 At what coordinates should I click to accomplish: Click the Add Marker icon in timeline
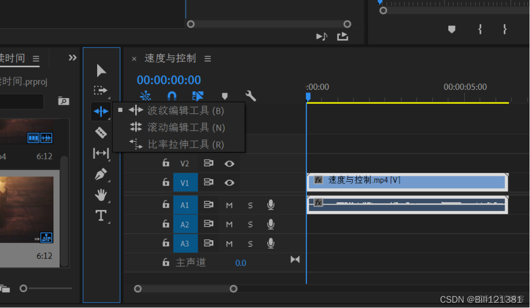[225, 96]
